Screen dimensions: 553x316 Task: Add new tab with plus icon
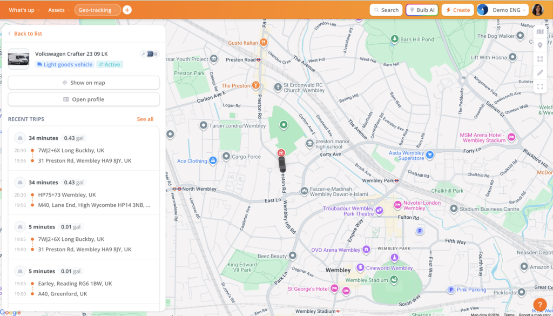(127, 10)
